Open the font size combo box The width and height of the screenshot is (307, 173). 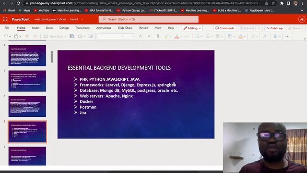tap(130, 37)
